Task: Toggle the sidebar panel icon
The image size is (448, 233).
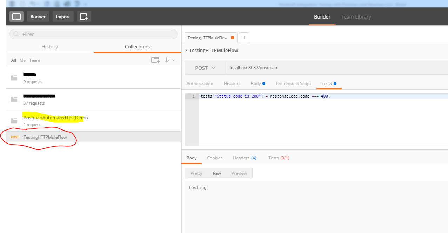Action: point(16,16)
